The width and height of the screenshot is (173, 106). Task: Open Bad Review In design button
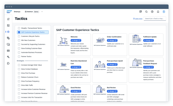(112, 91)
